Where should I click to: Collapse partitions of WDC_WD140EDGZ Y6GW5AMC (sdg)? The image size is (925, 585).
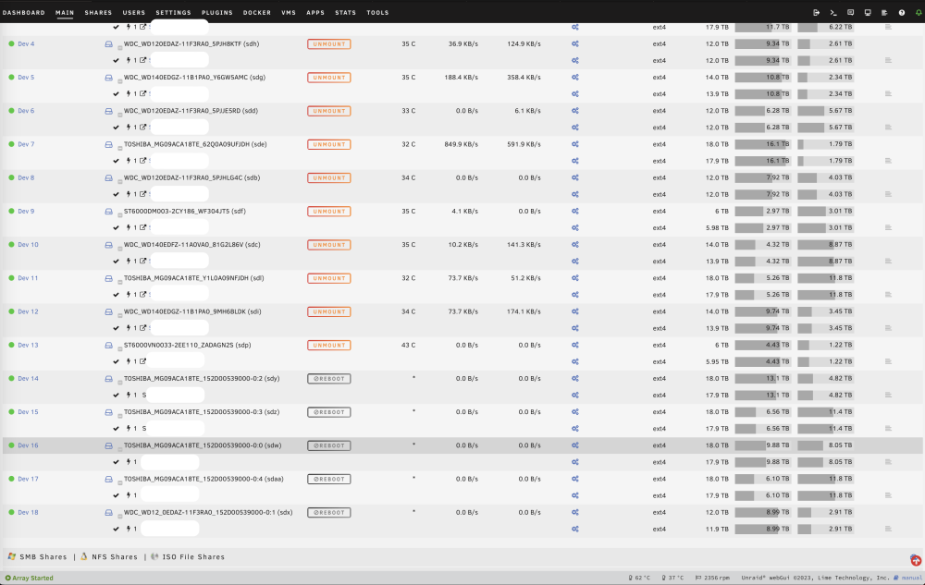[119, 80]
